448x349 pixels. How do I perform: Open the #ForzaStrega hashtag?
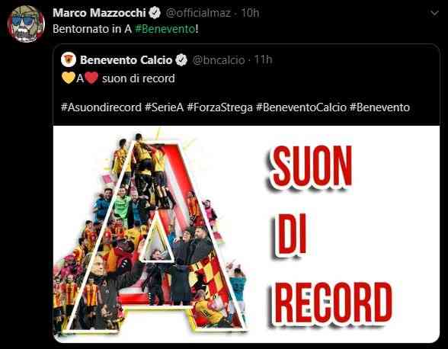219,107
